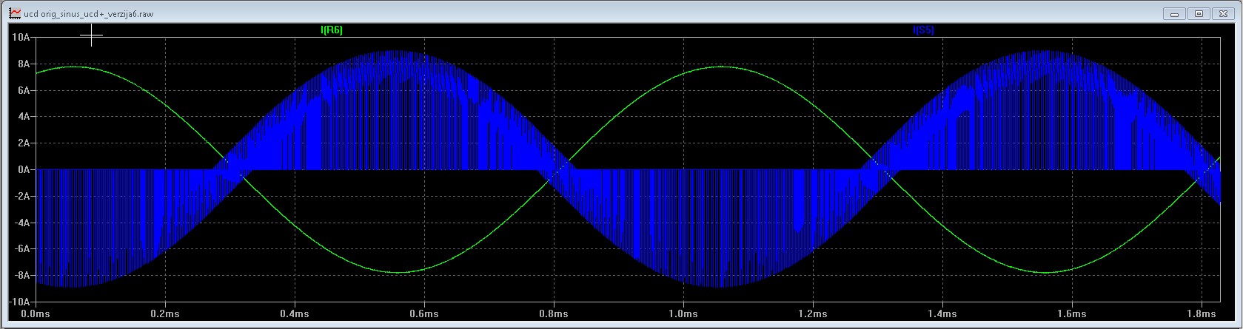The height and width of the screenshot is (329, 1243).
Task: Click the 1.4ms time axis label
Action: point(942,313)
